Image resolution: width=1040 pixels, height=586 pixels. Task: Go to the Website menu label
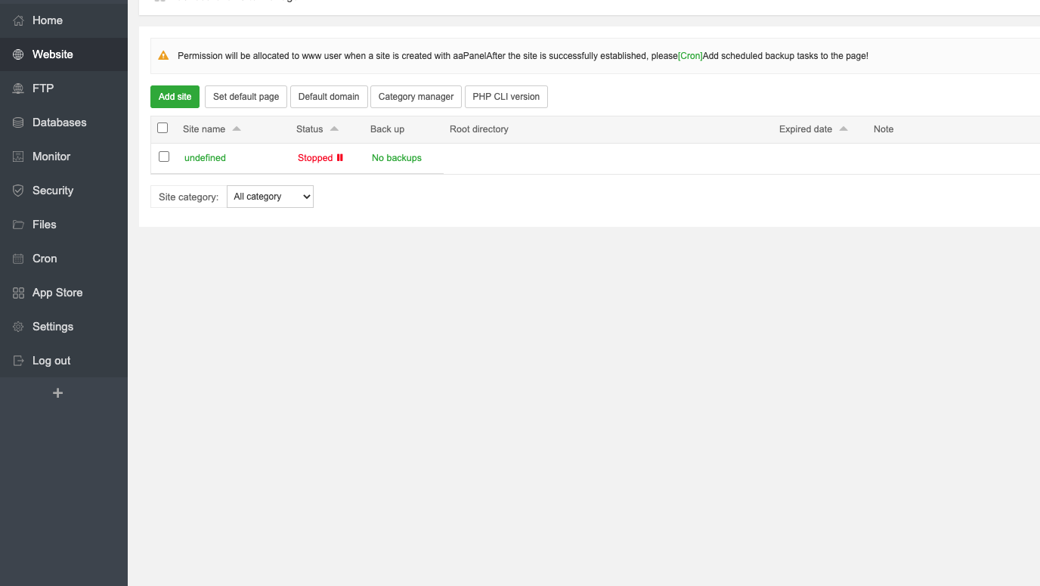coord(53,54)
